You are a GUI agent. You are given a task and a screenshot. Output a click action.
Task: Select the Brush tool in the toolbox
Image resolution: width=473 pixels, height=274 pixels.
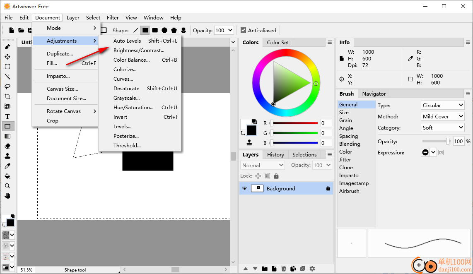click(x=7, y=47)
